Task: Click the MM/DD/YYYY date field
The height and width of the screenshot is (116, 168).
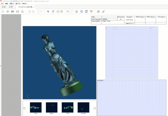Action: (130, 23)
